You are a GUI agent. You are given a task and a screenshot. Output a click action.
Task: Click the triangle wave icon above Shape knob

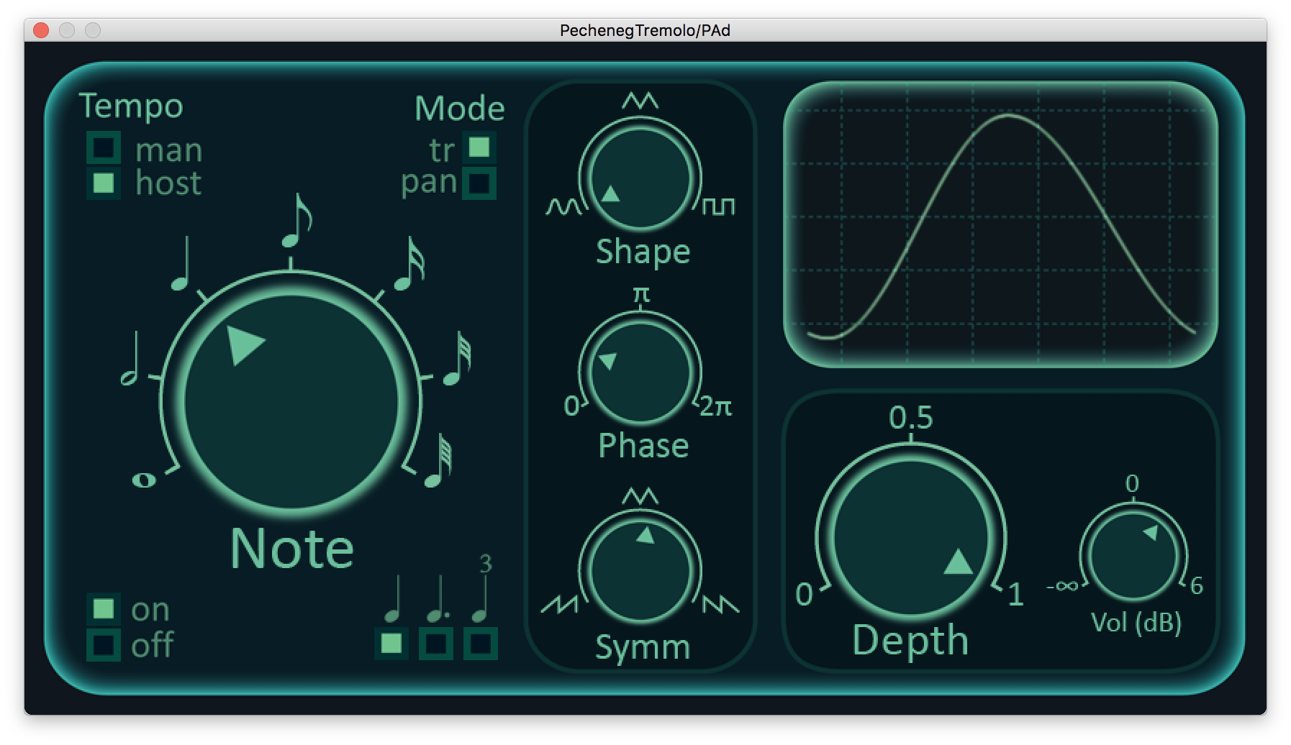pos(640,100)
